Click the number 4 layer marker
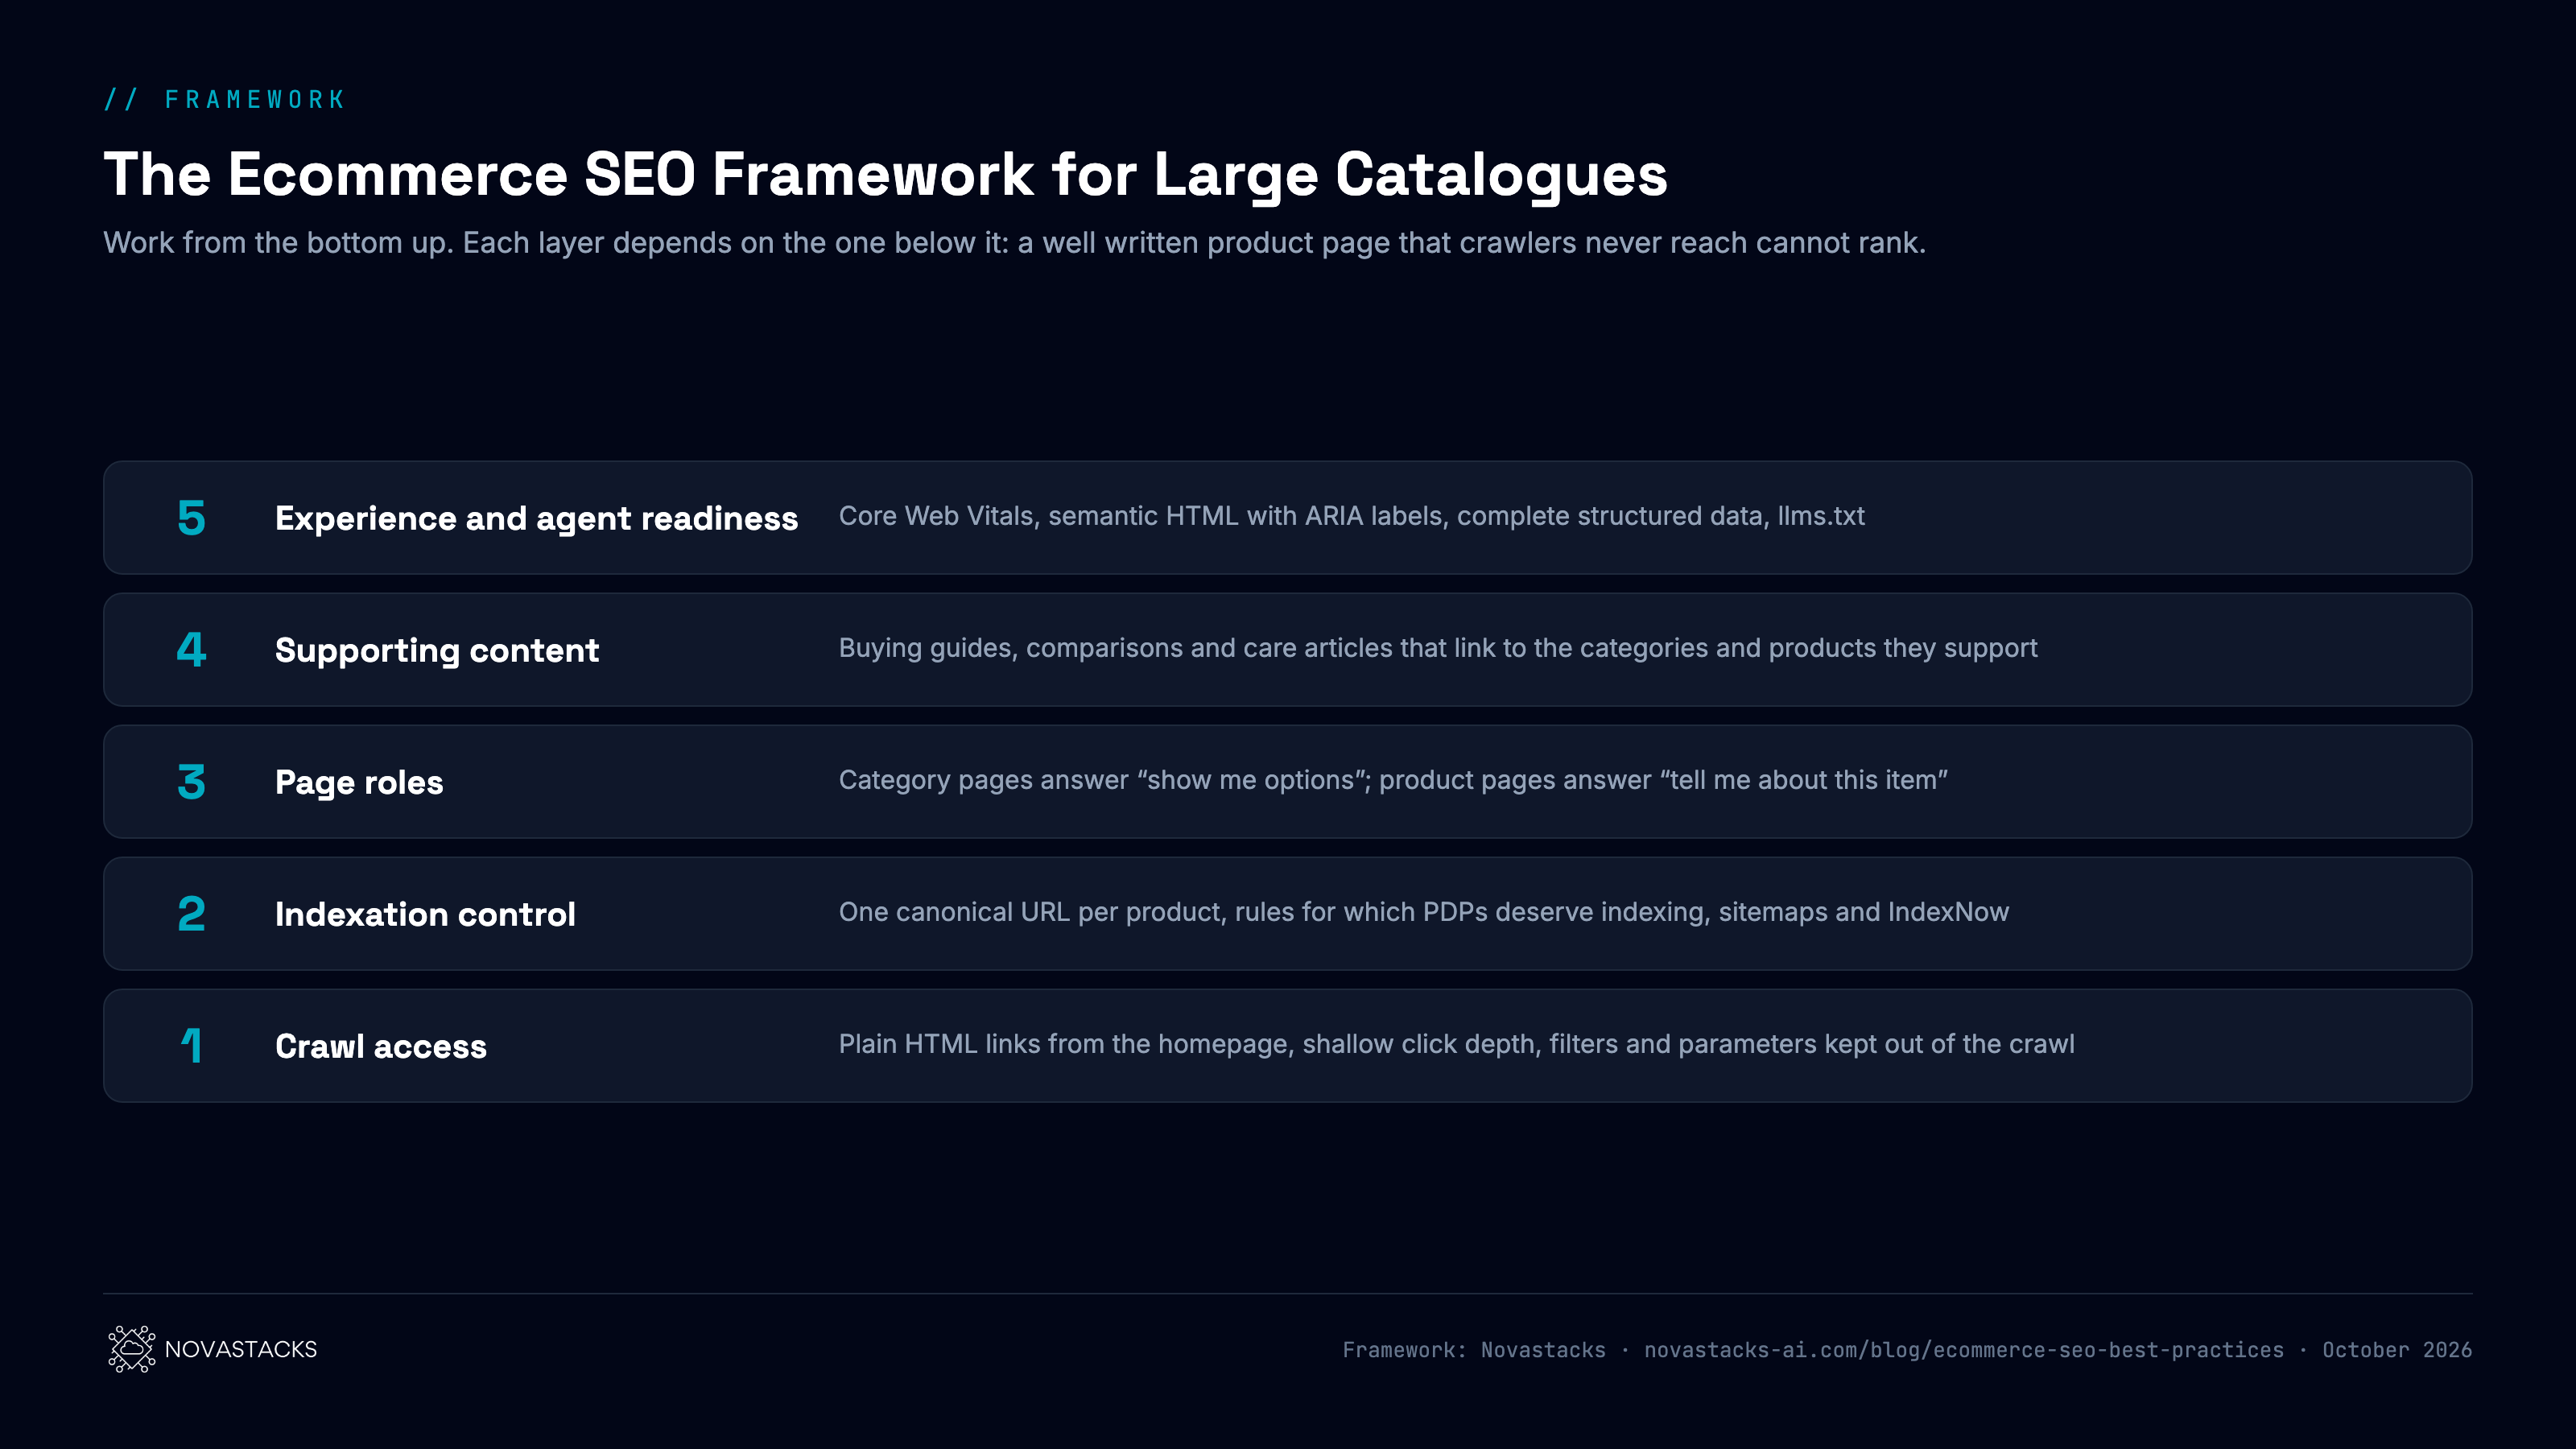Image resolution: width=2576 pixels, height=1449 pixels. [191, 650]
